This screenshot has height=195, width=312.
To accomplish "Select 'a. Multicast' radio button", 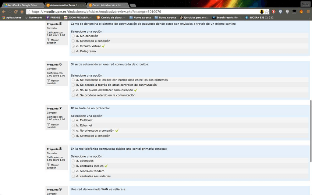I will coord(73,120).
